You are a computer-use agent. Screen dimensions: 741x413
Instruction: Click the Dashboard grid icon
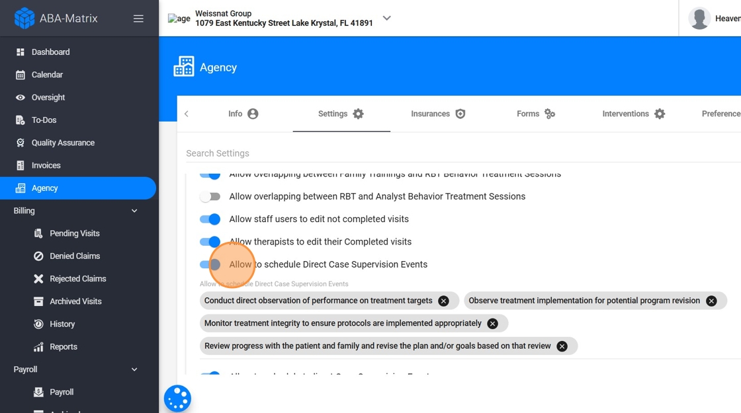click(x=21, y=52)
